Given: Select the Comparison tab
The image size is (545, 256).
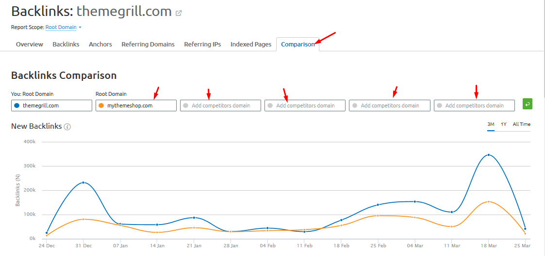Looking at the screenshot, I should click(x=298, y=45).
